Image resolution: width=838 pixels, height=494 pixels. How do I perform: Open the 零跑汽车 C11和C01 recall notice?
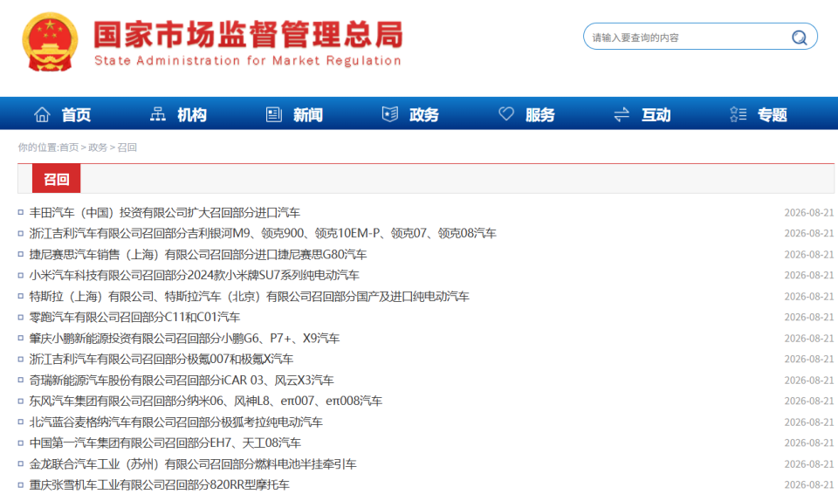pos(134,318)
